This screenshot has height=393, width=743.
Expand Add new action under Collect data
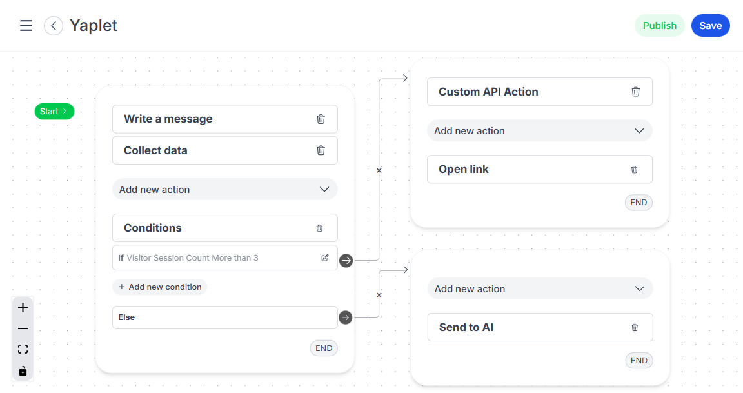224,190
